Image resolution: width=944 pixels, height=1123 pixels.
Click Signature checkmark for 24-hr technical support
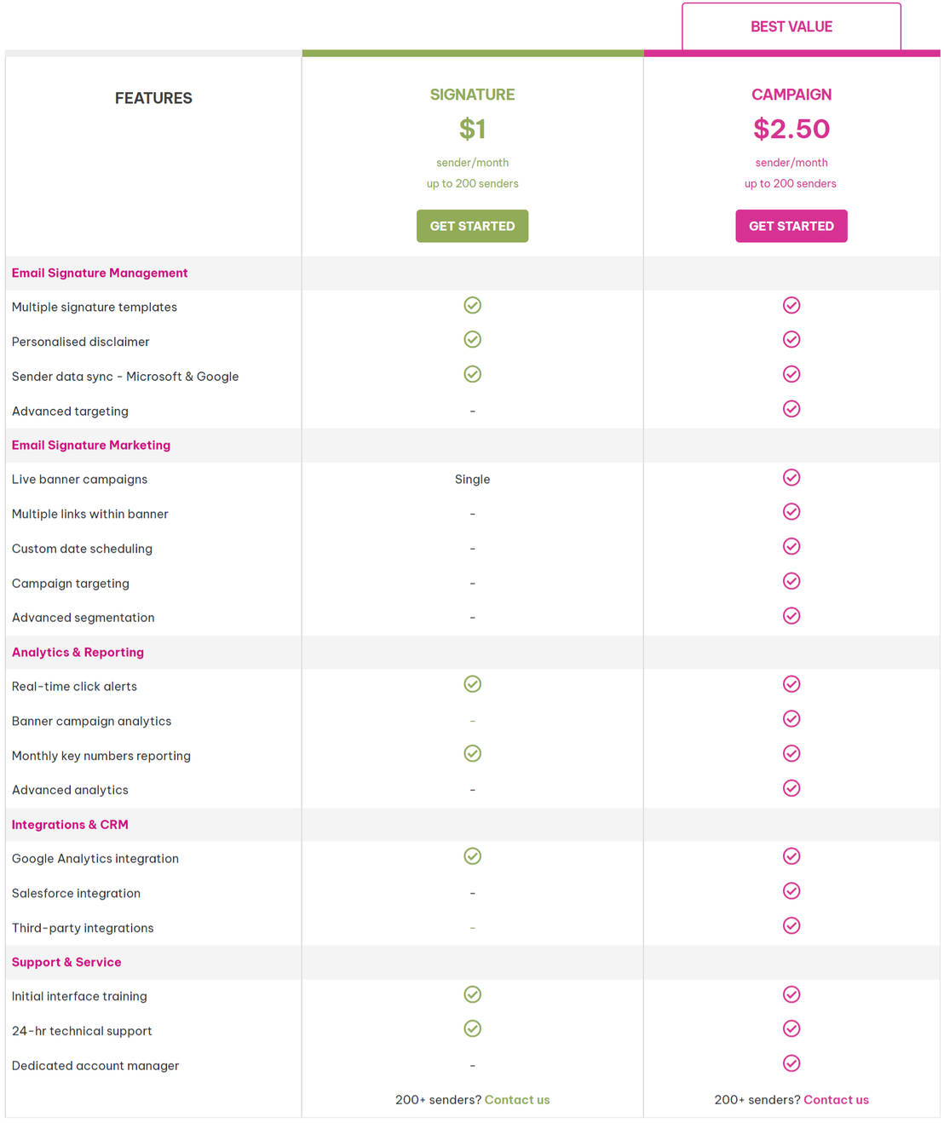click(472, 1029)
